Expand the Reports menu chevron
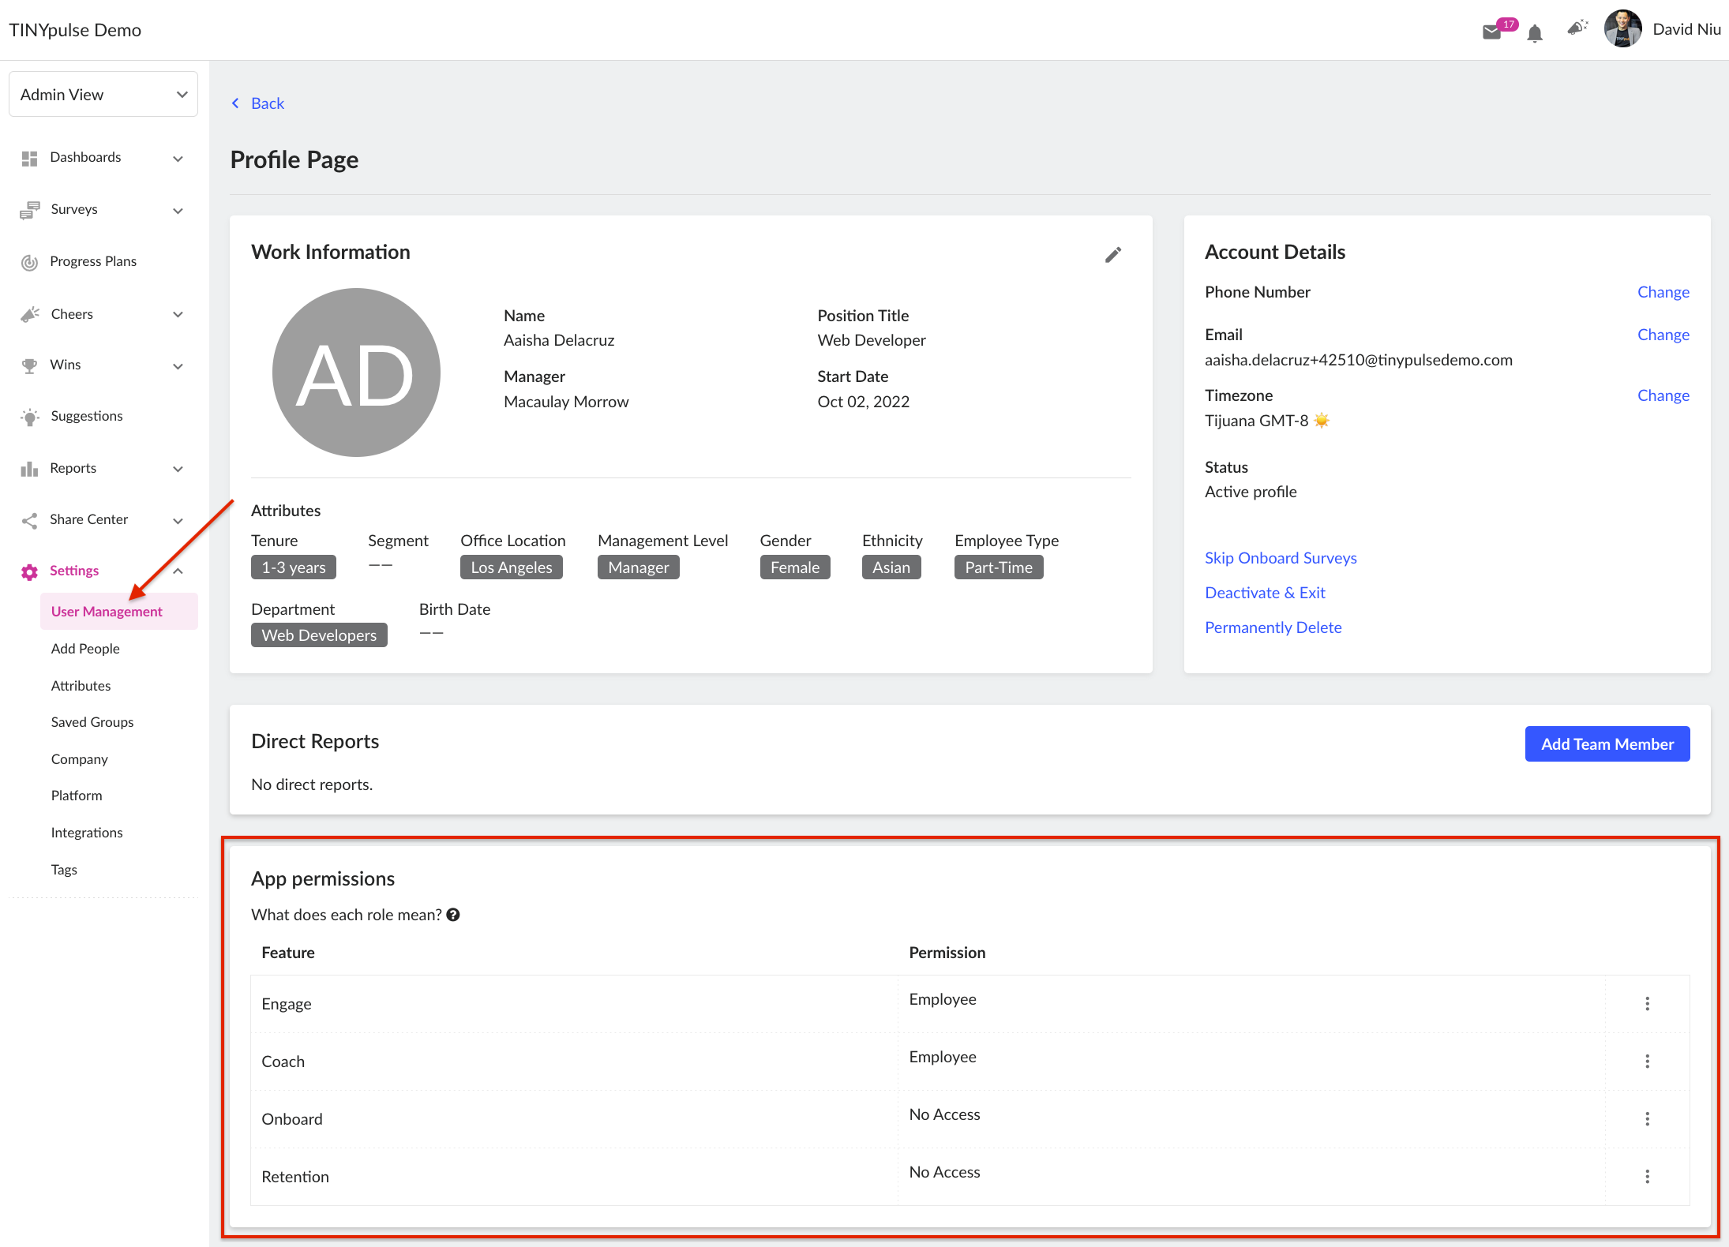 (178, 469)
